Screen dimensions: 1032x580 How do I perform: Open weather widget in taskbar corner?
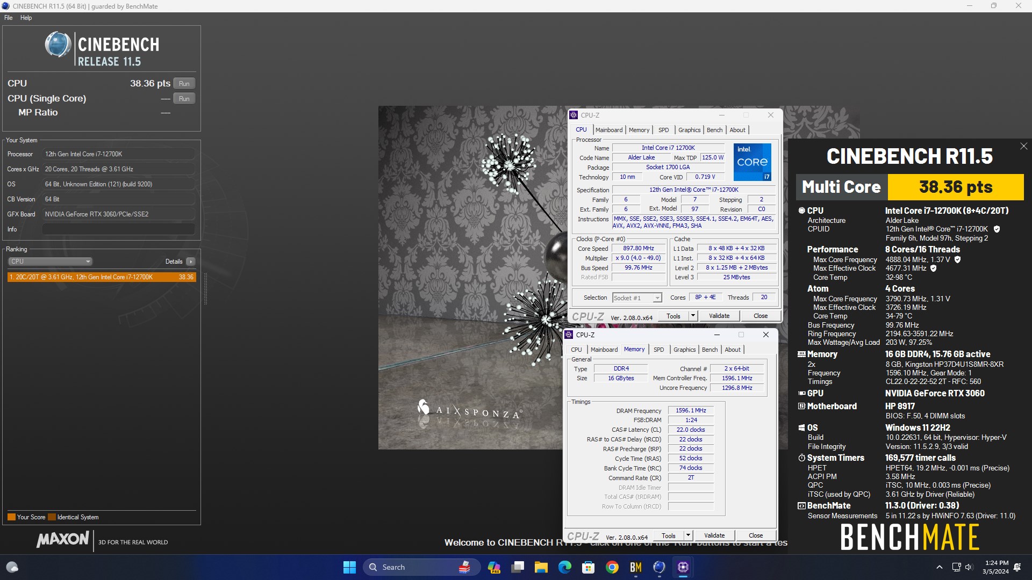tap(12, 567)
